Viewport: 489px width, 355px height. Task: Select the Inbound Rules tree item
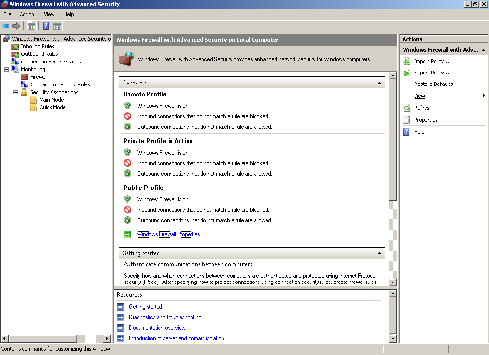click(x=37, y=46)
